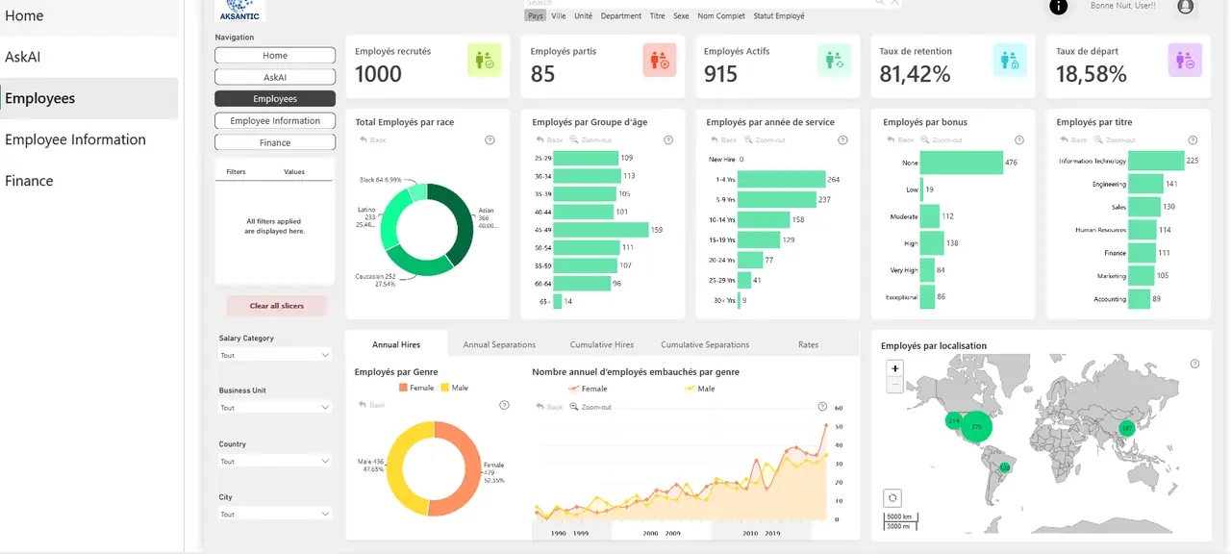Click Back arrow on Employés par bonus chart
Screen dimensions: 1231x554
899,139
